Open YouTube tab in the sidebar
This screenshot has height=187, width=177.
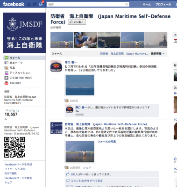click(15, 83)
